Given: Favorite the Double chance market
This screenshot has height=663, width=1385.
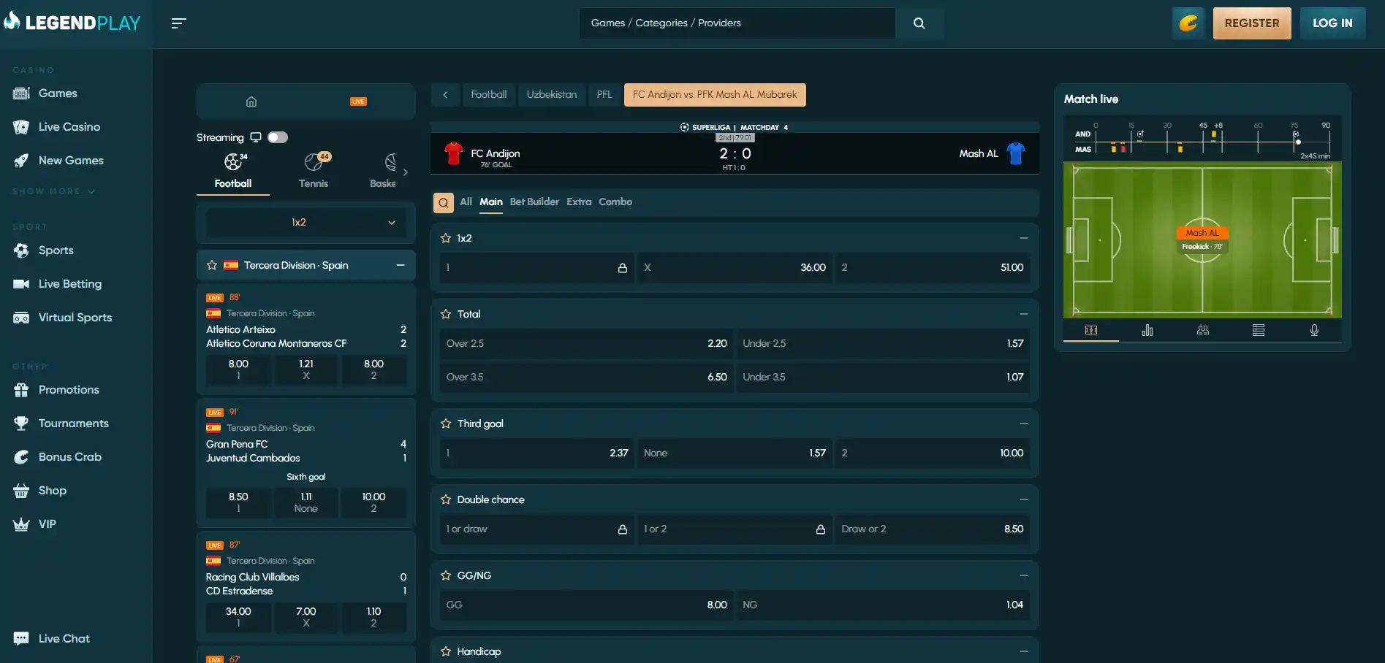Looking at the screenshot, I should [x=446, y=499].
